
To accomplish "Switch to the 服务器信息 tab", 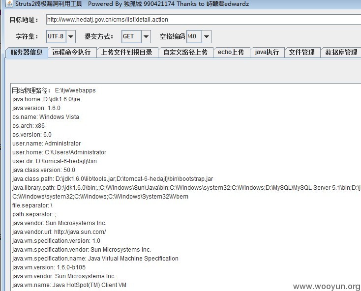I will (x=27, y=53).
